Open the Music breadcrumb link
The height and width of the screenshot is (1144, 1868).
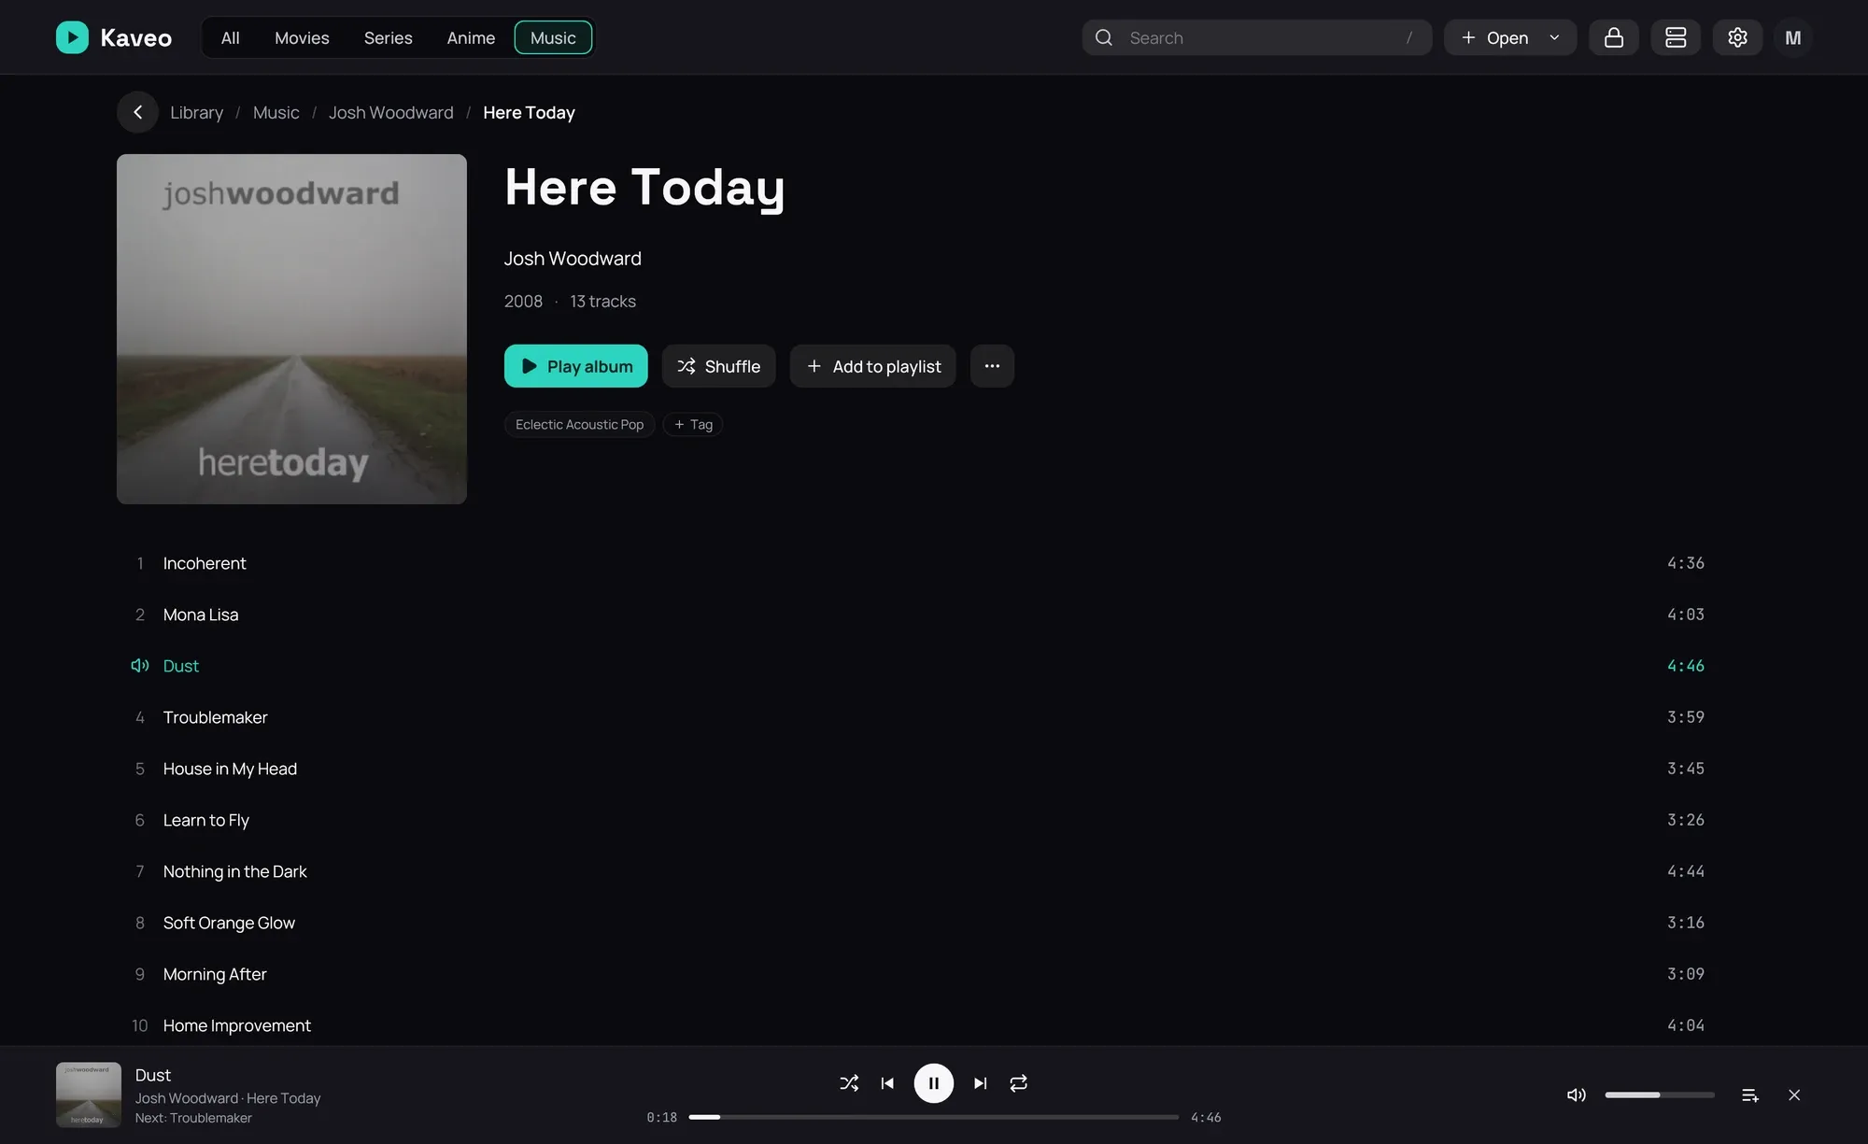point(276,112)
